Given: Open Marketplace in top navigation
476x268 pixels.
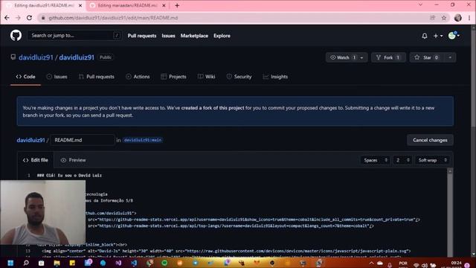Looking at the screenshot, I should pos(194,36).
